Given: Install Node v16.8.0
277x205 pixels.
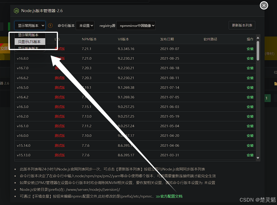Looking at the screenshot, I should [x=250, y=59].
